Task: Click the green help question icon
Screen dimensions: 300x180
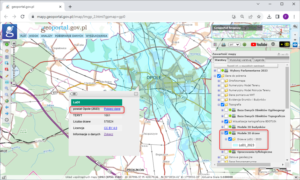Action: (x=244, y=45)
